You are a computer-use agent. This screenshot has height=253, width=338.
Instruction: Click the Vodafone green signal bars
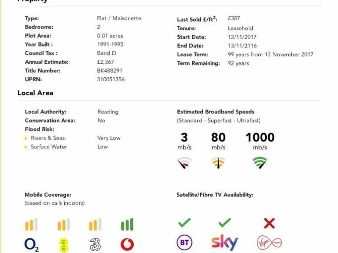[x=127, y=224]
